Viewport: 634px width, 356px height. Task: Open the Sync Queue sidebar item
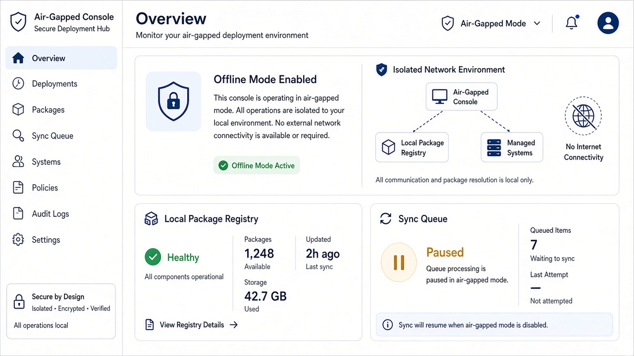tap(61, 136)
